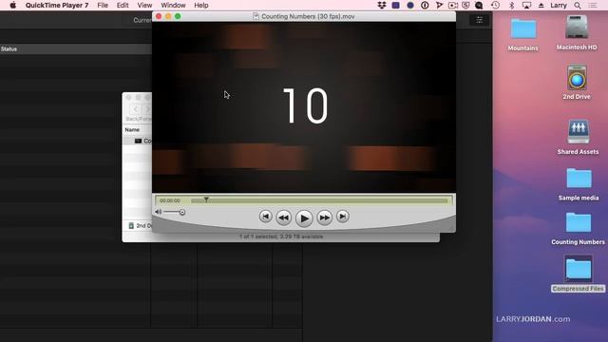Click the movie video frame showing 10
Image resolution: width=608 pixels, height=342 pixels.
304,107
